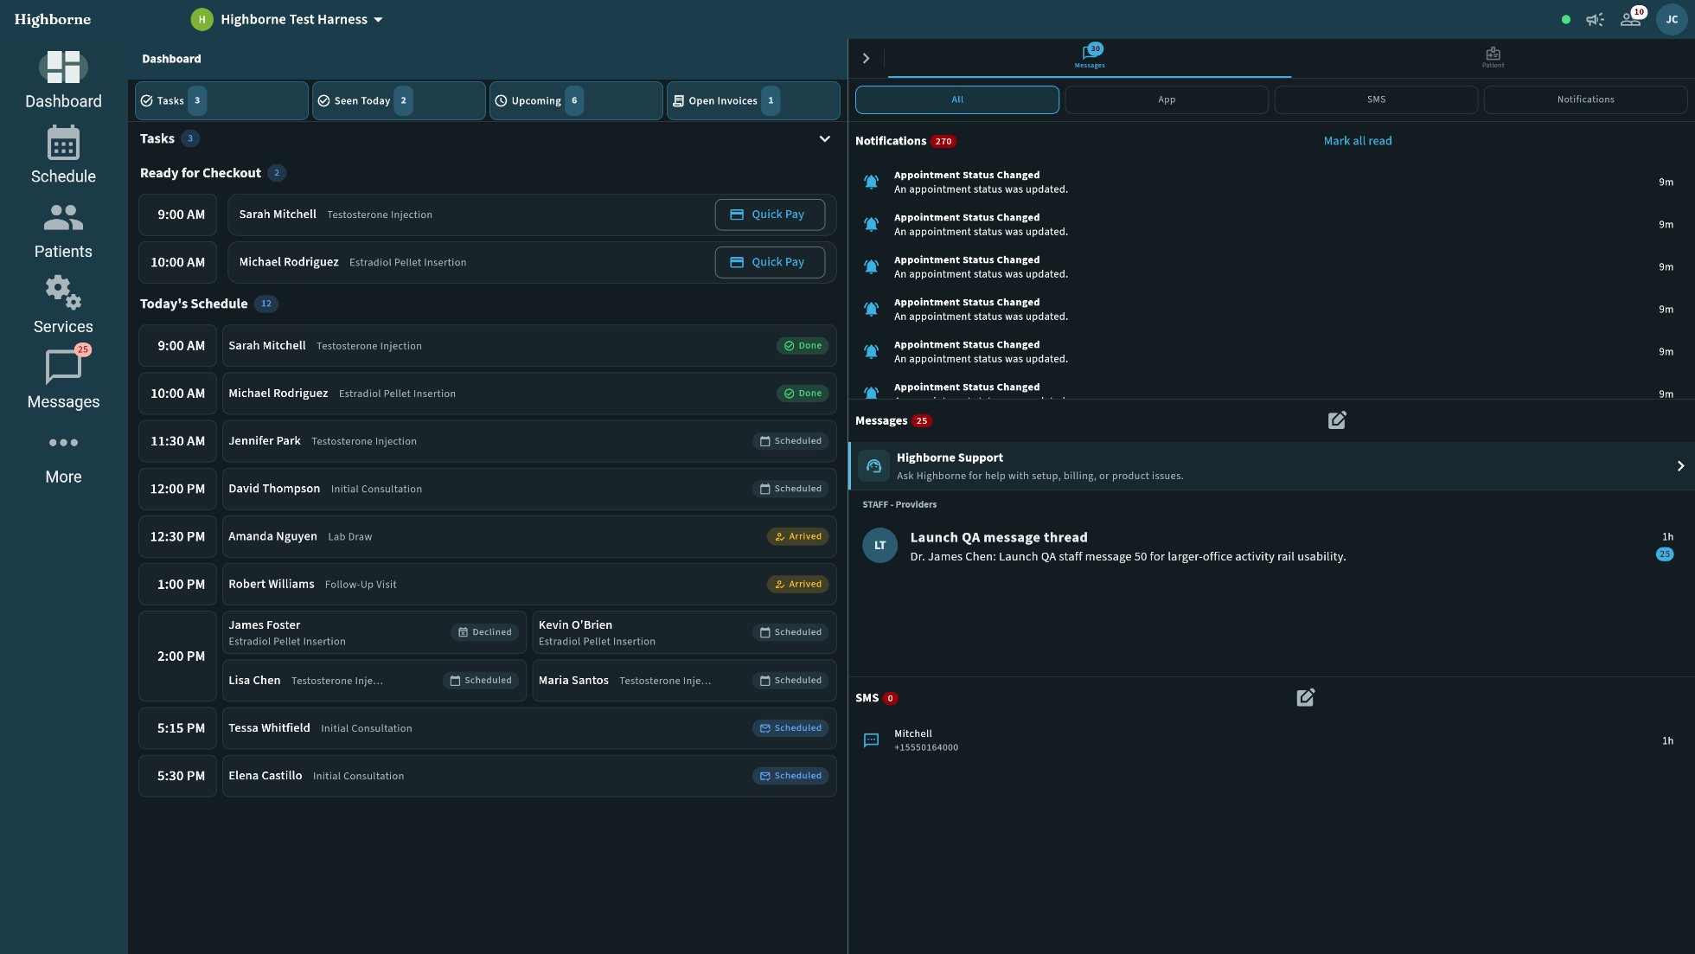Image resolution: width=1695 pixels, height=954 pixels.
Task: Switch to the Messages panel tab
Action: (x=1090, y=56)
